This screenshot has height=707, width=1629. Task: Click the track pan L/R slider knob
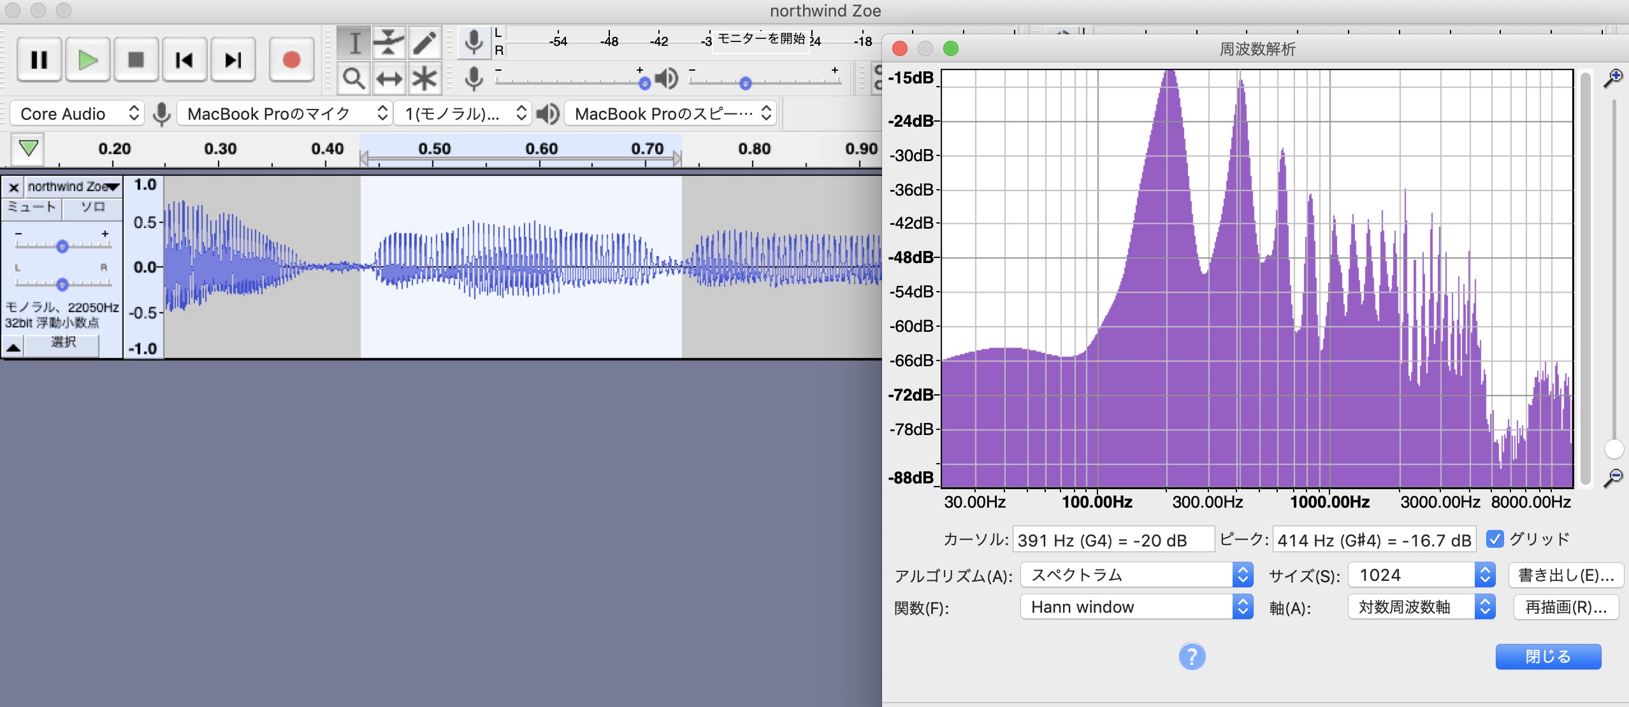click(x=62, y=284)
